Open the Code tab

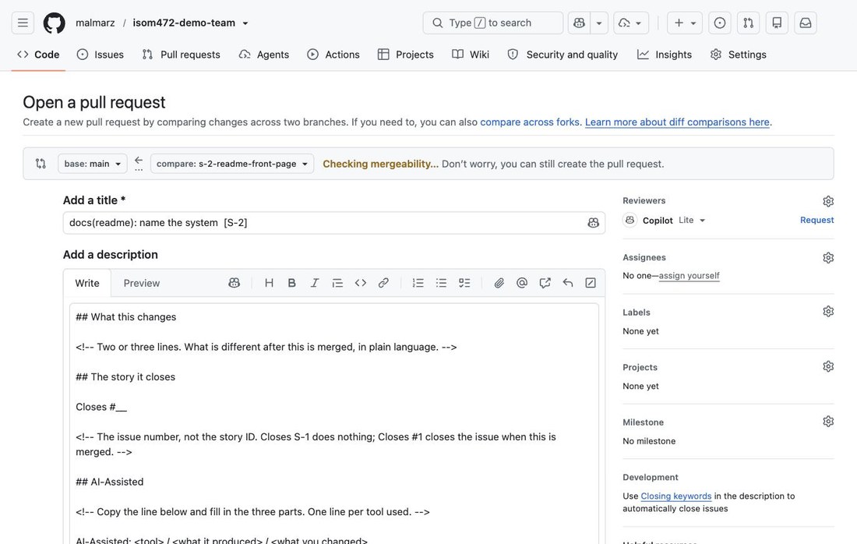click(38, 55)
